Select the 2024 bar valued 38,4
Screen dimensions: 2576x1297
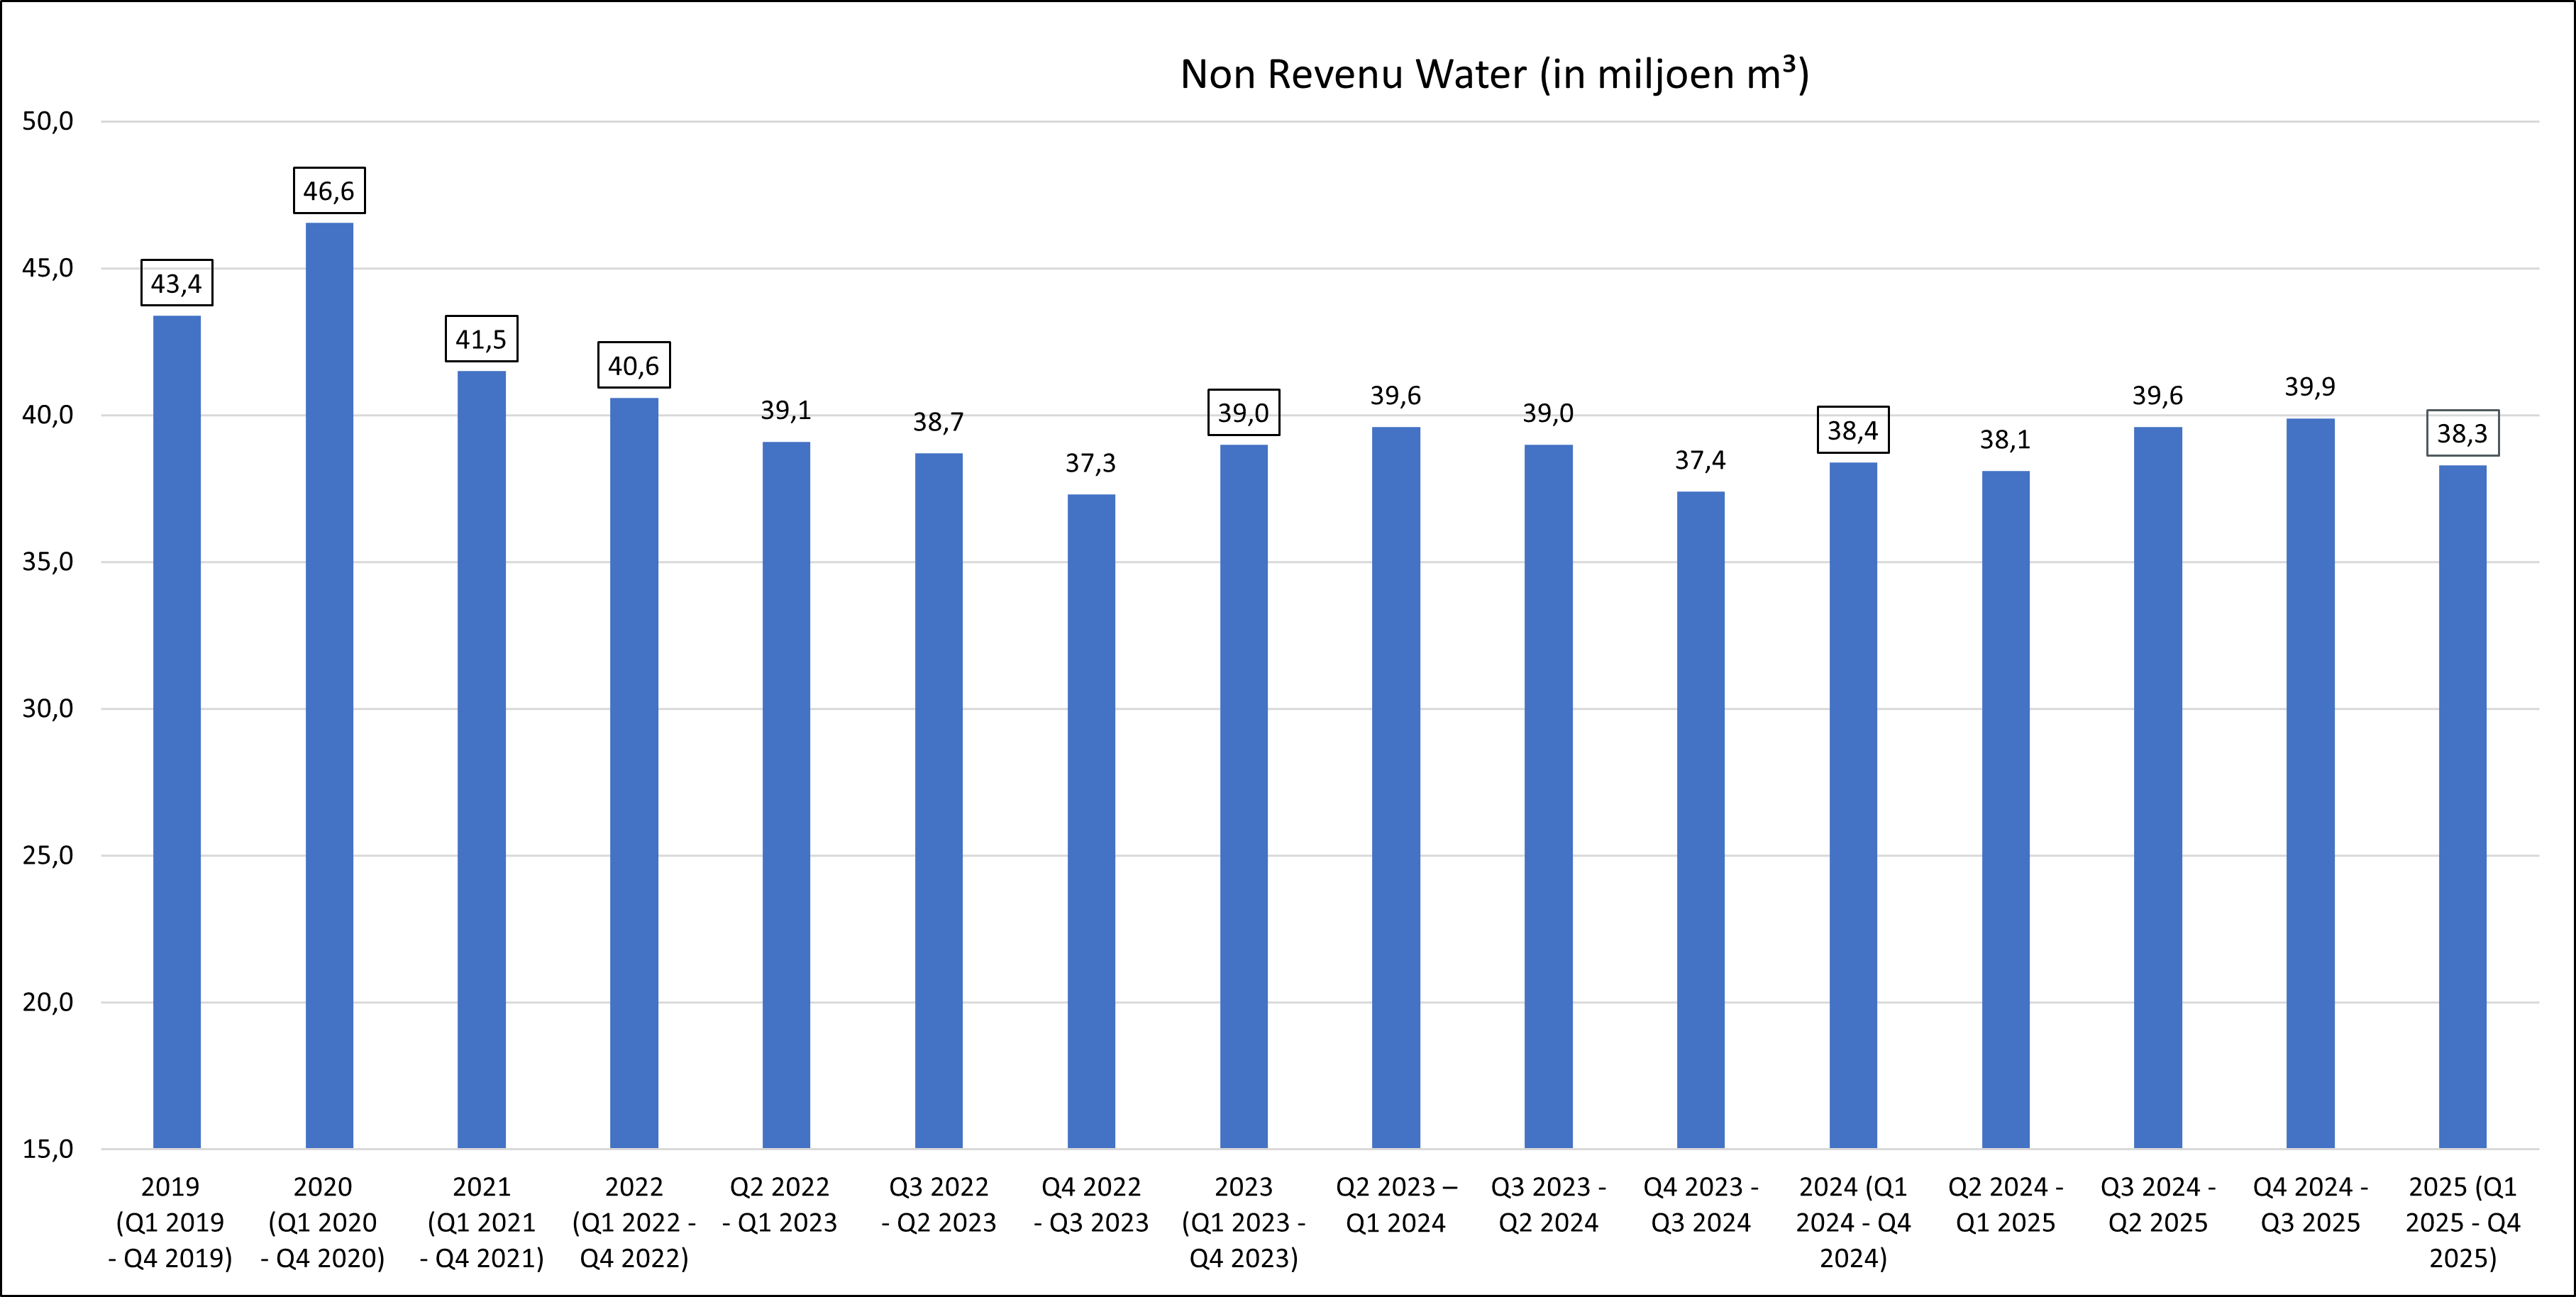click(1853, 804)
